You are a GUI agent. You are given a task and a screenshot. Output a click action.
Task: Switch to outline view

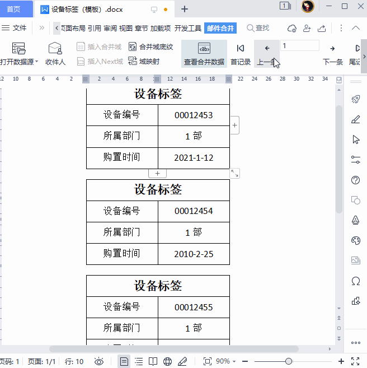139,361
